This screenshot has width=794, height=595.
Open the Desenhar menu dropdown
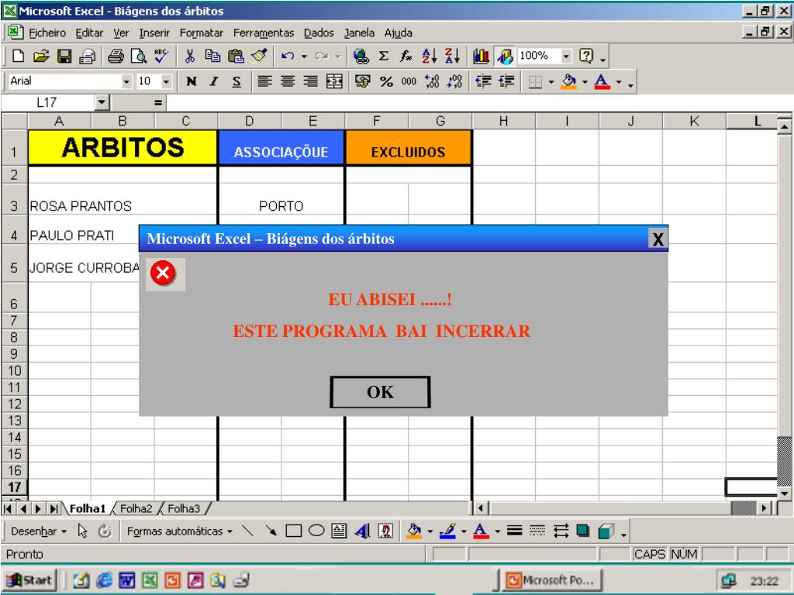point(39,531)
